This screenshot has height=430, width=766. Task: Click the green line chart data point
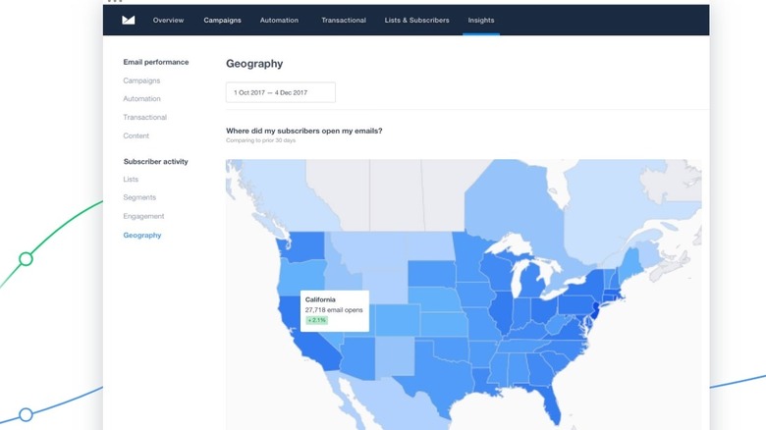[x=27, y=259]
